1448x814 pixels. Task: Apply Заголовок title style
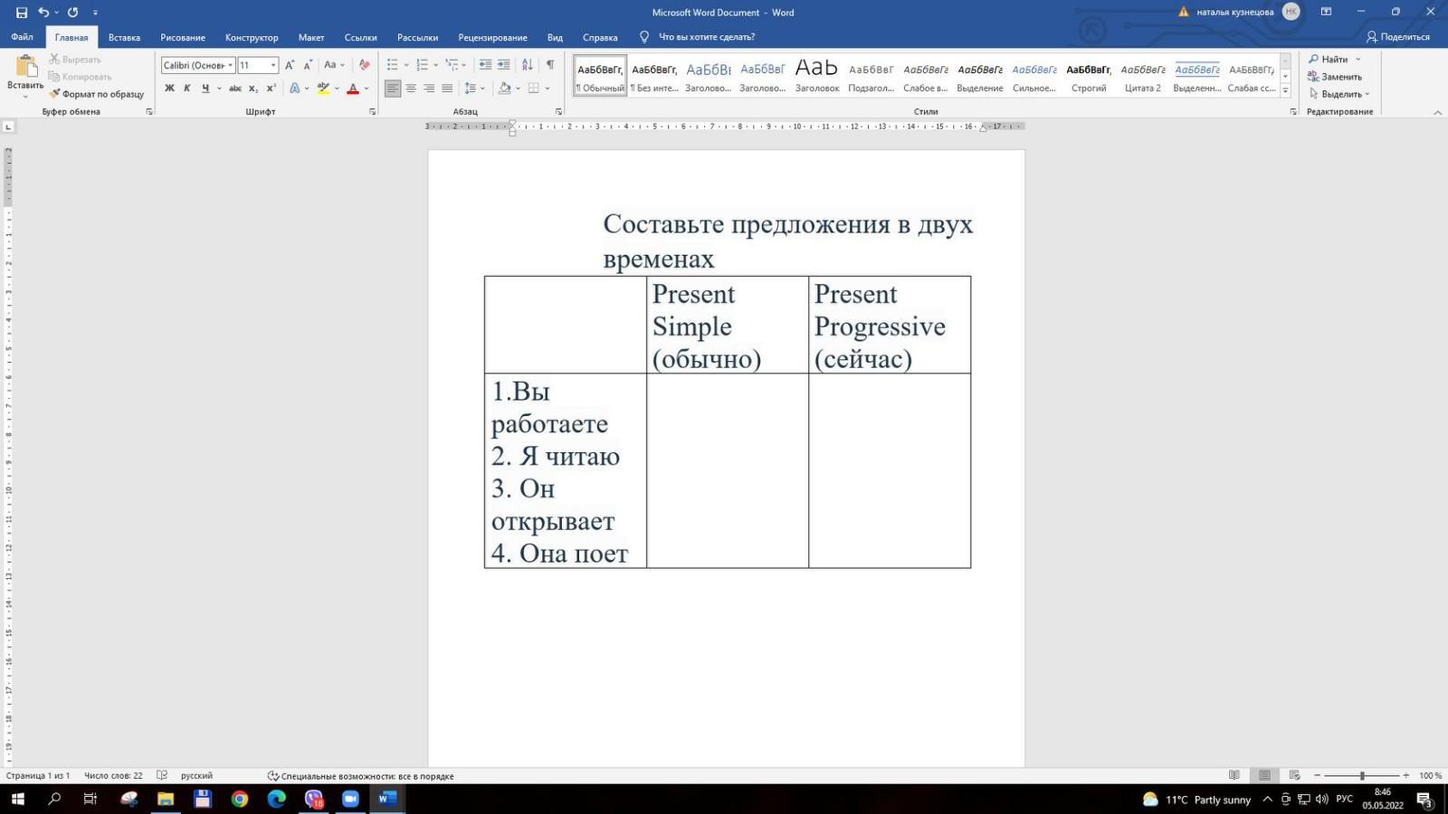coord(817,74)
